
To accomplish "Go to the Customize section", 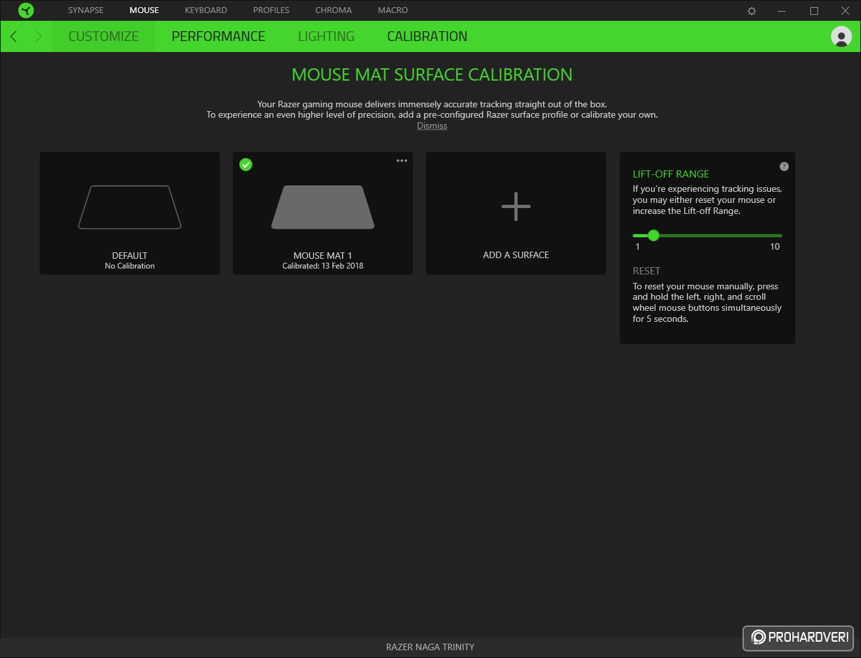I will pos(103,36).
